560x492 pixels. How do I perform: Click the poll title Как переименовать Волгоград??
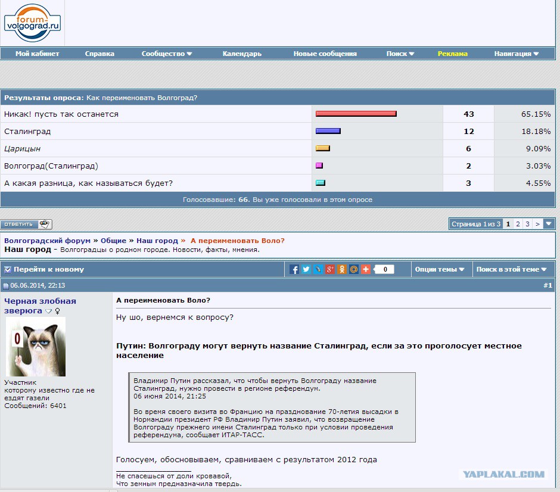[142, 98]
